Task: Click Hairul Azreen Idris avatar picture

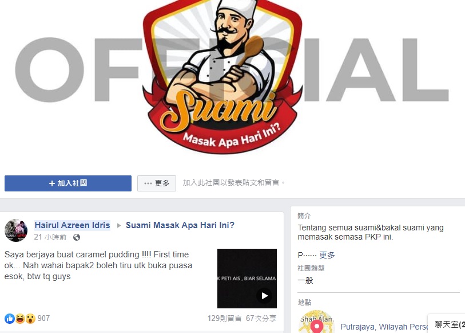Action: tap(16, 230)
